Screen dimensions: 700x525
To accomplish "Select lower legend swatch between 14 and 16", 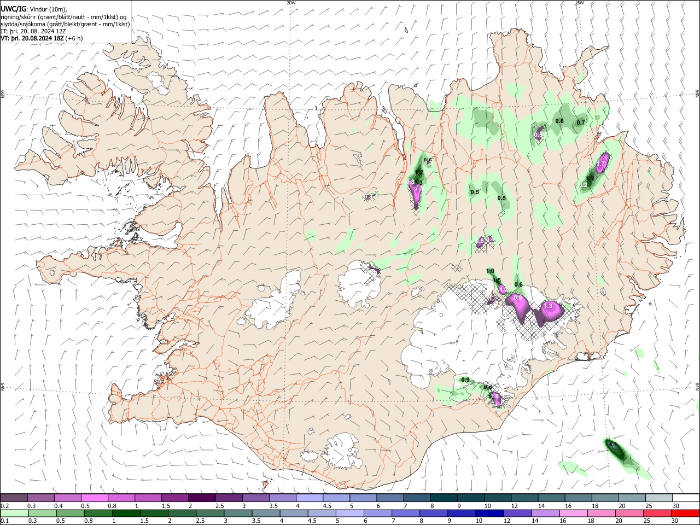I will tap(546, 514).
